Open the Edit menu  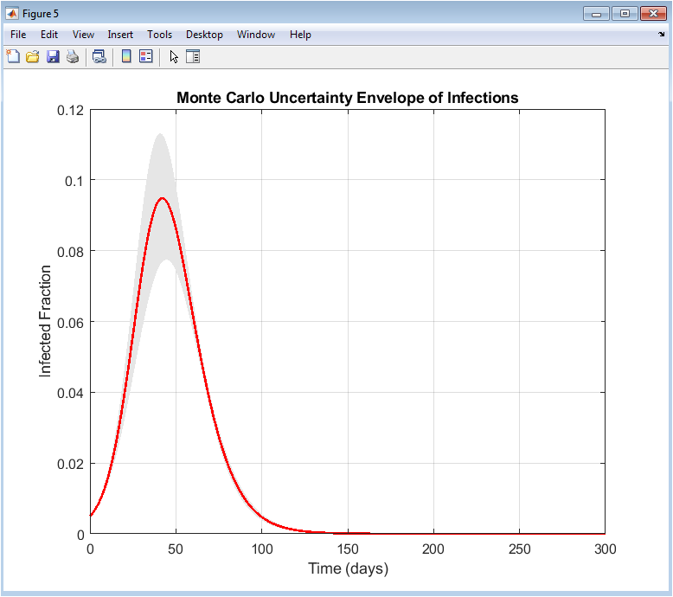tap(49, 35)
